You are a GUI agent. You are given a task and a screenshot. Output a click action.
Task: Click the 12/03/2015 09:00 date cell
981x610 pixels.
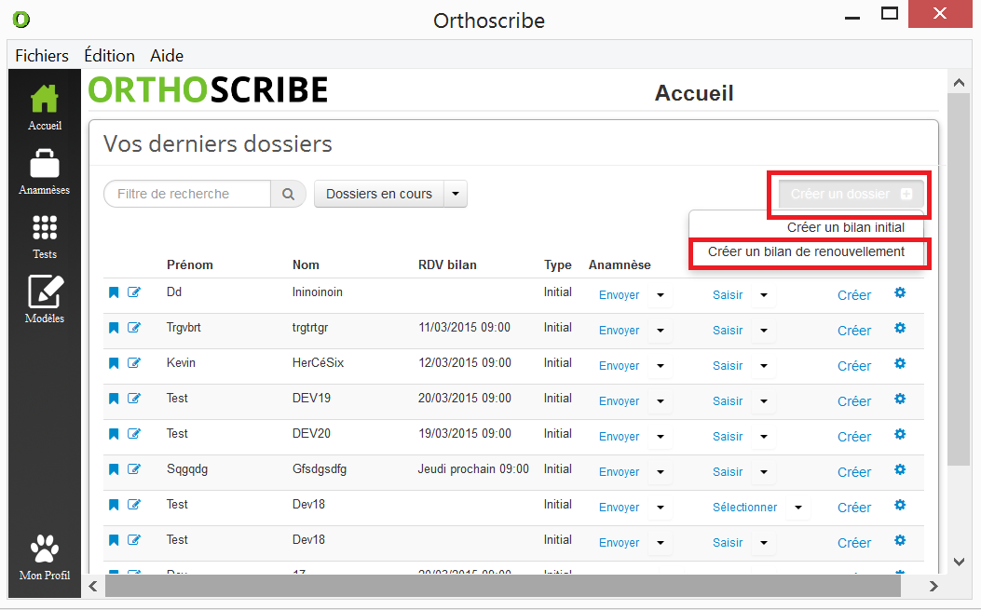pos(465,363)
